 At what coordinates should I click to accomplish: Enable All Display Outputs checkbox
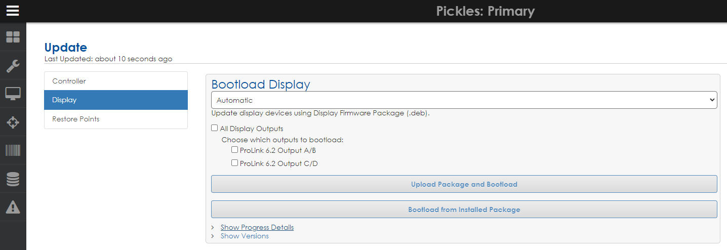click(215, 129)
